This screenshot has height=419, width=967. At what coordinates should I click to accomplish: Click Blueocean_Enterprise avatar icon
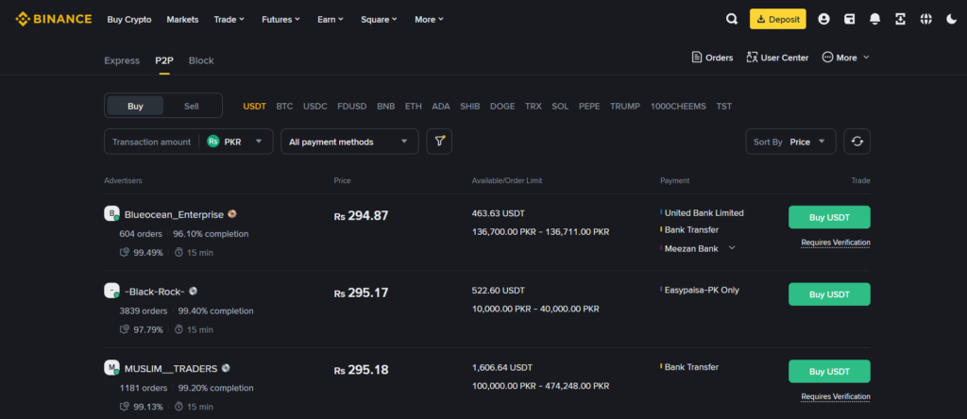tap(111, 214)
